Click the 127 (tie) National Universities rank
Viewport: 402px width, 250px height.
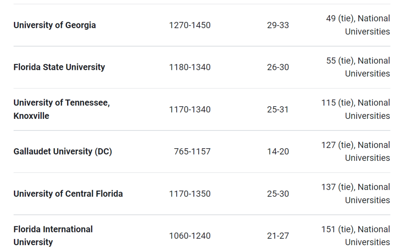(356, 152)
